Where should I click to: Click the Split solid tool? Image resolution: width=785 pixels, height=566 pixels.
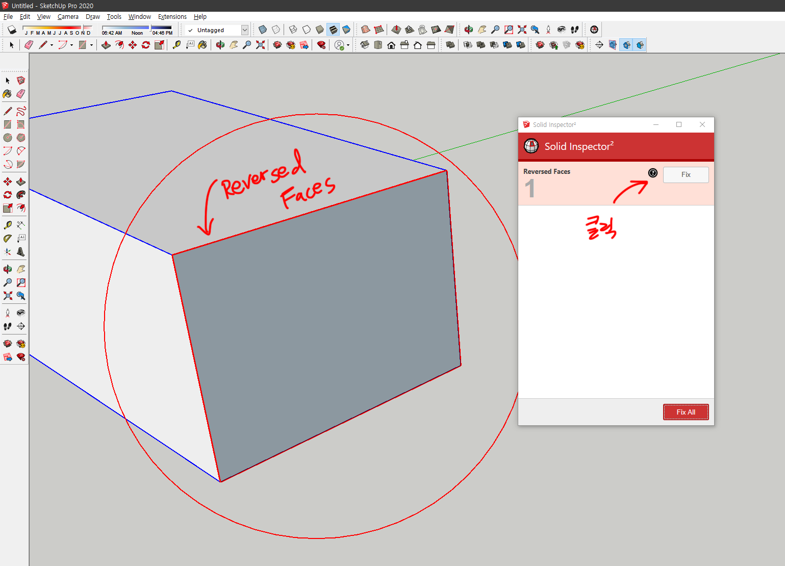[521, 45]
